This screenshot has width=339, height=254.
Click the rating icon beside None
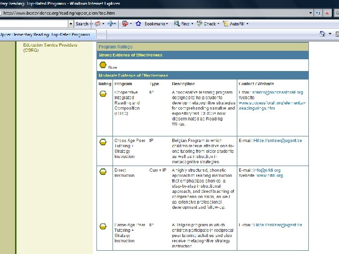tap(103, 65)
